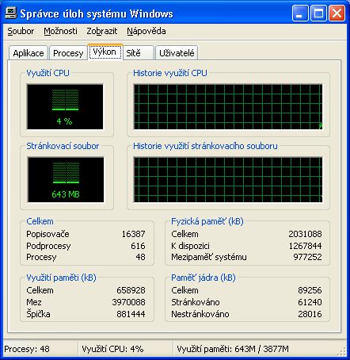Switch to the Procesy tab
Image resolution: width=350 pixels, height=360 pixels.
(x=68, y=53)
